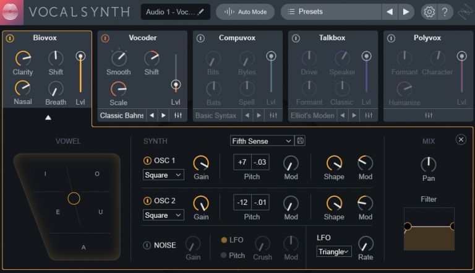Open Vocoder advanced settings sliders icon
This screenshot has width=475, height=273.
[178, 115]
